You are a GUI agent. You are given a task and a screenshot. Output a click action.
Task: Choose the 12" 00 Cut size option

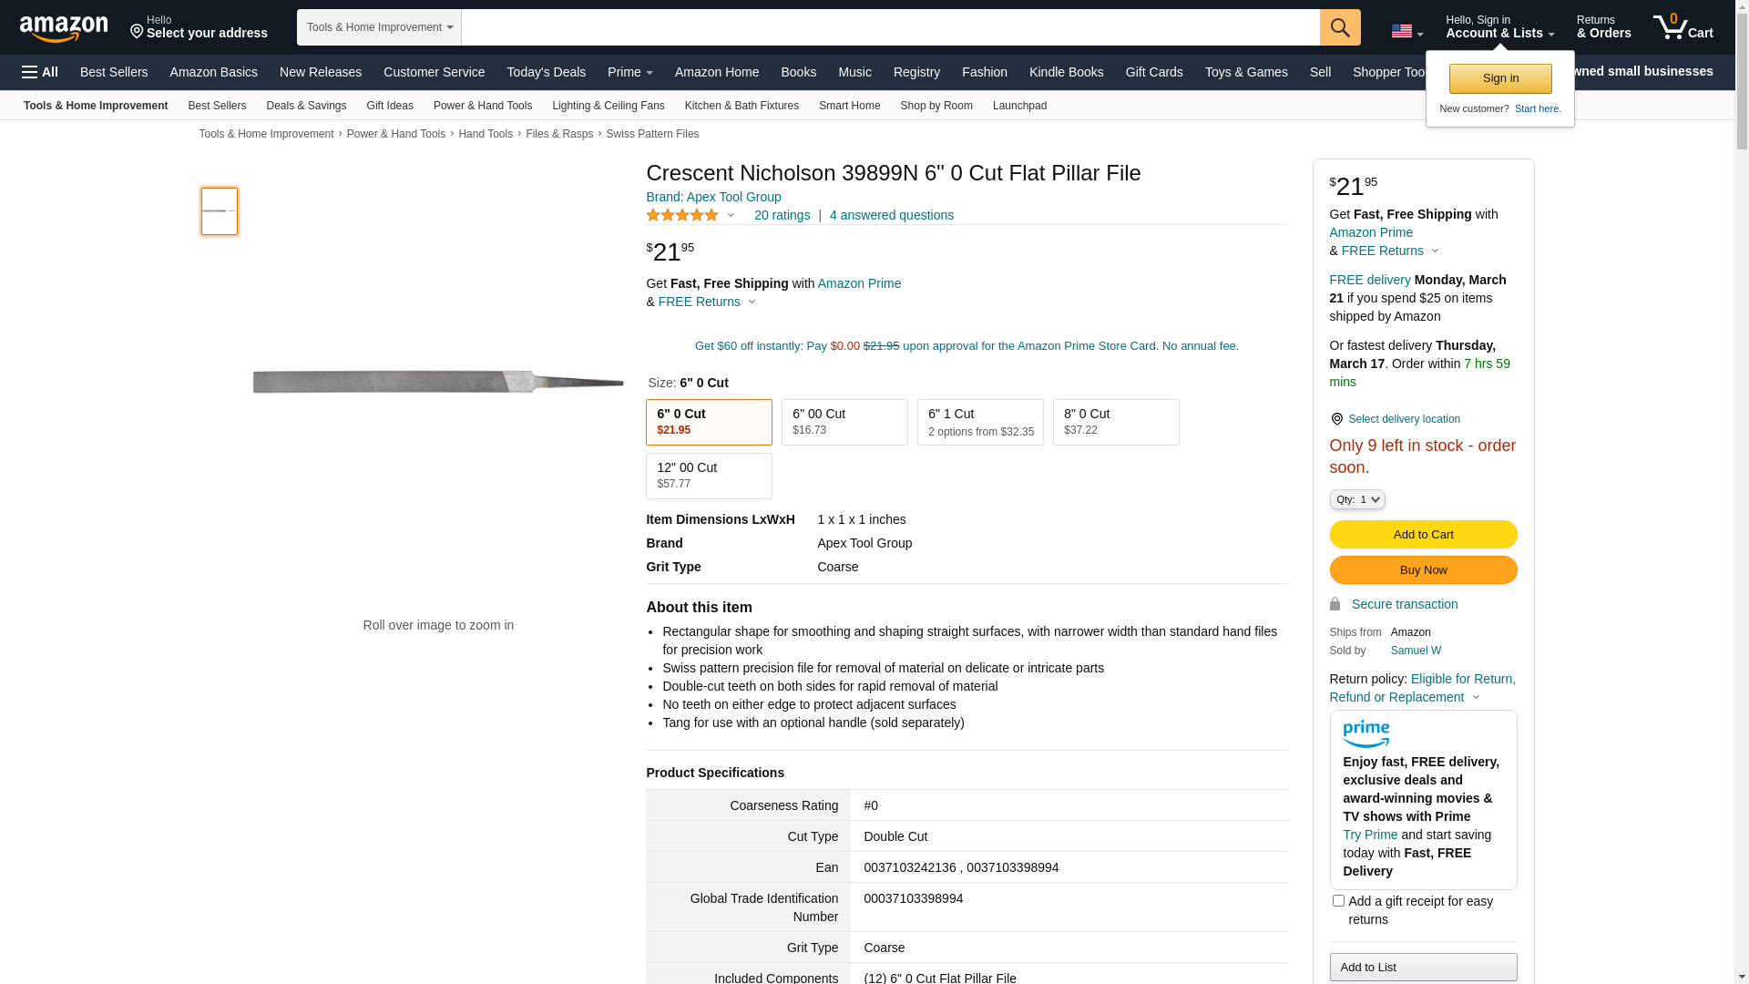pyautogui.click(x=708, y=476)
